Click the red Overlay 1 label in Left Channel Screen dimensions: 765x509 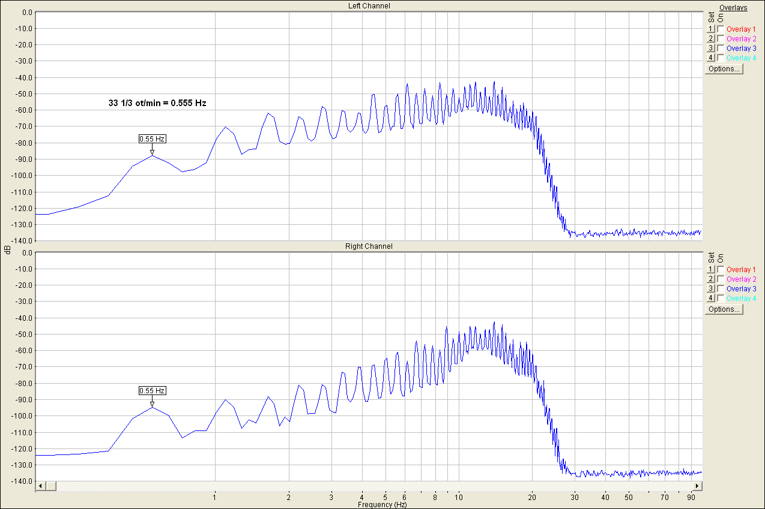[741, 29]
